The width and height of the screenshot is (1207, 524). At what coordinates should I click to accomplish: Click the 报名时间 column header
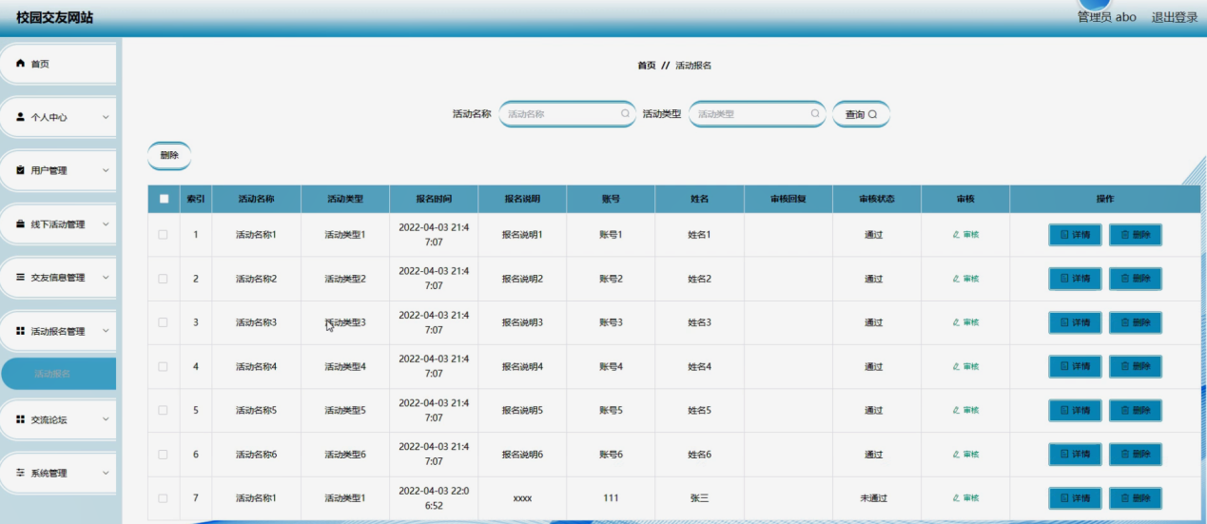click(x=434, y=199)
